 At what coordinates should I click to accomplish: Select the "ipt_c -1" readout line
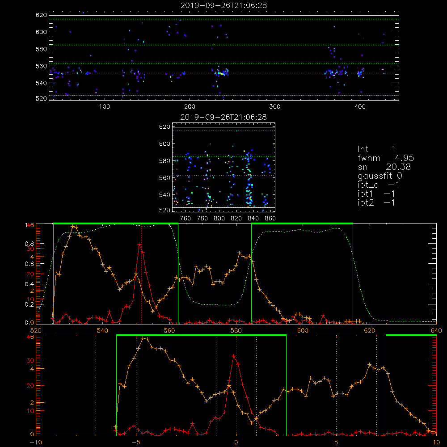(x=379, y=185)
